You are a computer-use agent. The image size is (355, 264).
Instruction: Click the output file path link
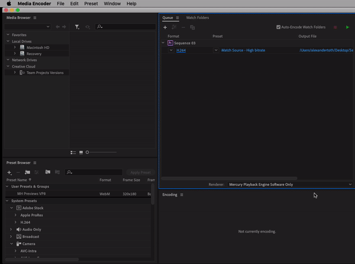pyautogui.click(x=326, y=50)
